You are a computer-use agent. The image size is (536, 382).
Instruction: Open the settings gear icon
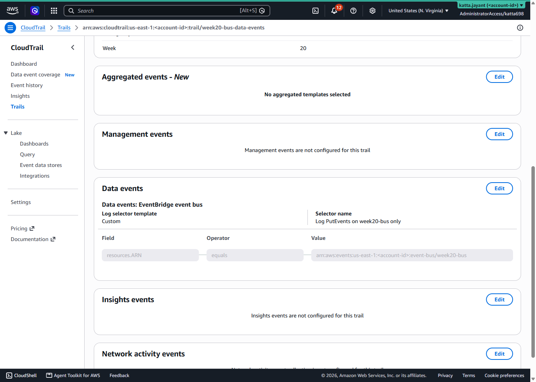tap(373, 11)
